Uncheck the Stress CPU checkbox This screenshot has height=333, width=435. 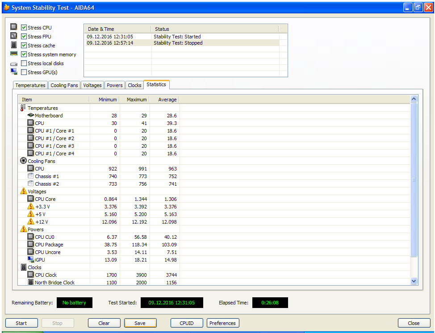tap(24, 27)
